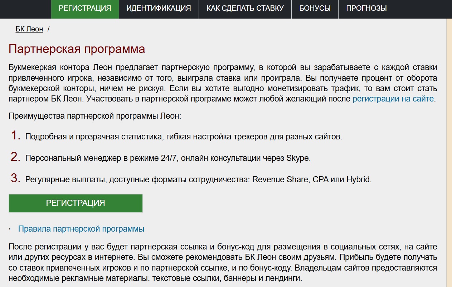
Task: Go to the ИДЕНТИФИКАЦИЯ menu item
Action: coord(159,8)
